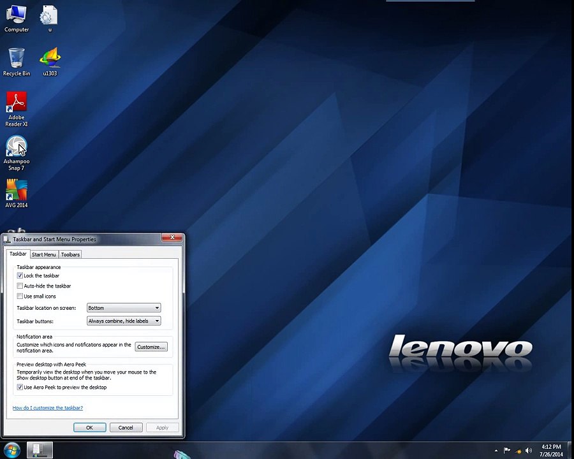Toggle Lock the taskbar checkbox
This screenshot has height=459, width=574.
(20, 275)
